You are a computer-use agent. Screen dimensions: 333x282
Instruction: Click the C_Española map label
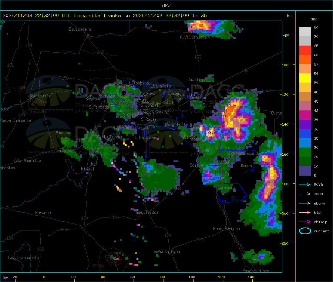(x=160, y=86)
